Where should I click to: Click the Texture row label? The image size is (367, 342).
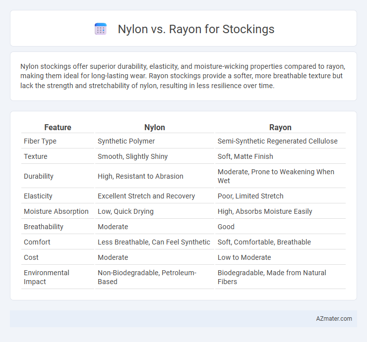[x=36, y=156]
